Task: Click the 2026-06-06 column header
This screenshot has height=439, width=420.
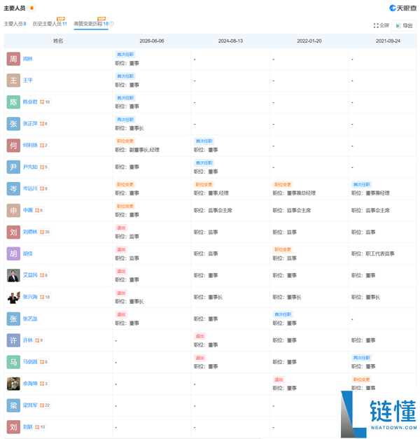Action: point(152,41)
